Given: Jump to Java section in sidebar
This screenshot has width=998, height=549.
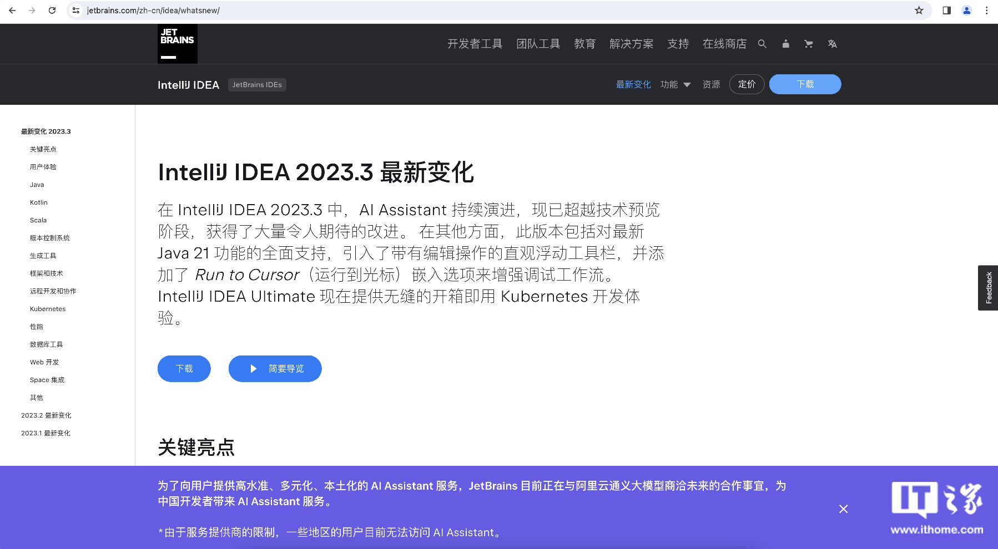Looking at the screenshot, I should [37, 185].
